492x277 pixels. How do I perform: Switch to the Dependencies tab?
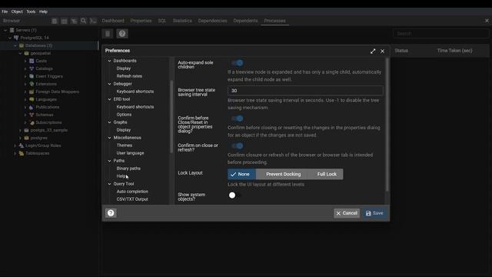point(212,21)
